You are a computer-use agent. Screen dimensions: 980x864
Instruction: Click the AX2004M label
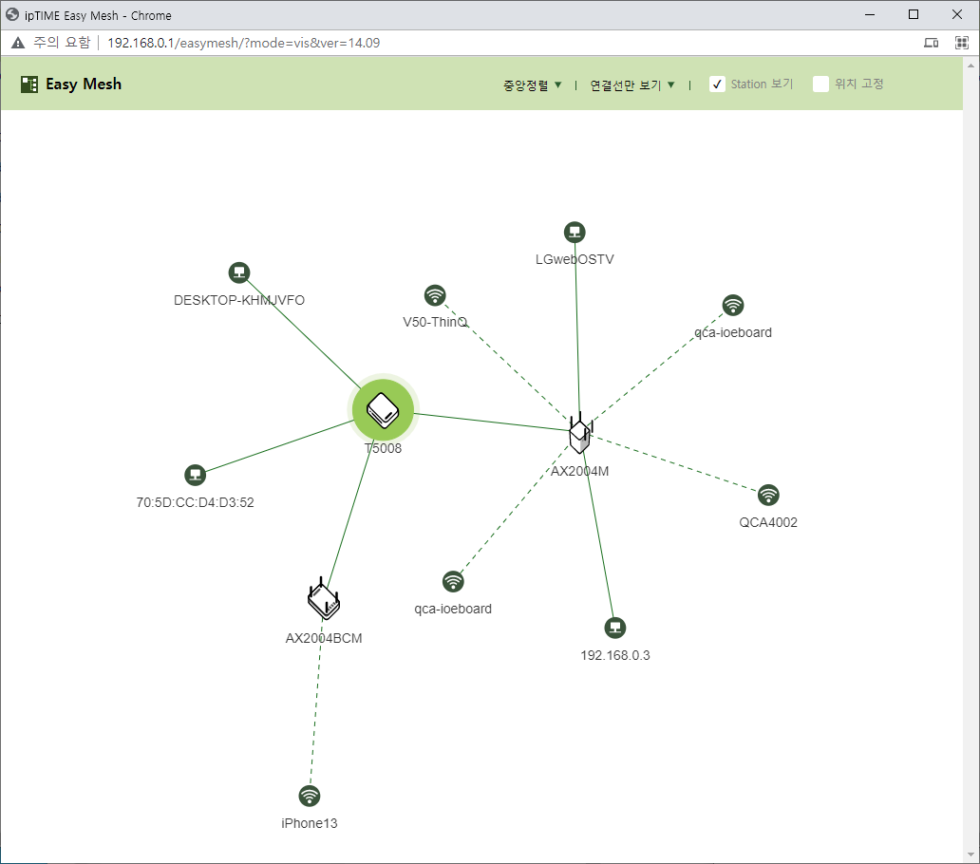580,472
